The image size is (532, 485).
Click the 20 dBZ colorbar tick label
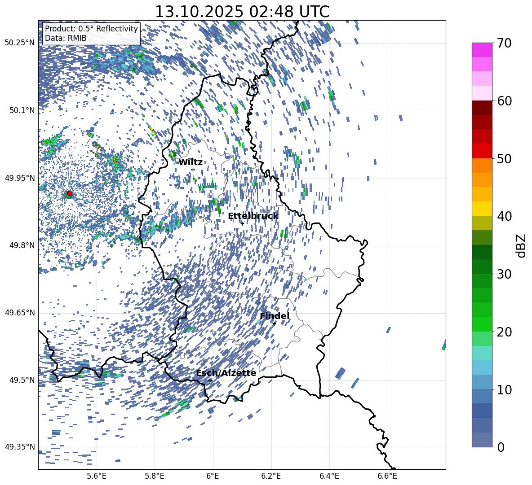pyautogui.click(x=504, y=332)
